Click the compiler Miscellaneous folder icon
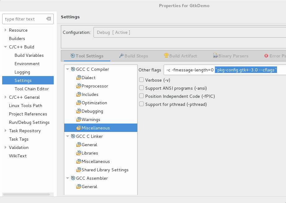Screen dimensions: 286x203 pos(79,128)
